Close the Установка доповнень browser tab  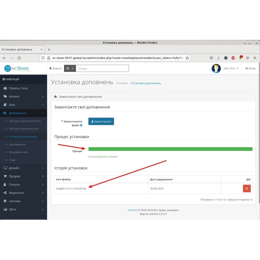pyautogui.click(x=41, y=49)
